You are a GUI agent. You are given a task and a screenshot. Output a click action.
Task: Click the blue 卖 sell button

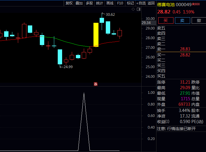[182, 20]
